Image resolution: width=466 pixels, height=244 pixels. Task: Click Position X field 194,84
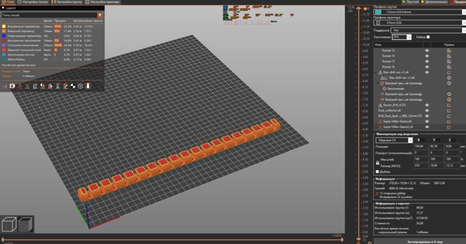pyautogui.click(x=421, y=146)
